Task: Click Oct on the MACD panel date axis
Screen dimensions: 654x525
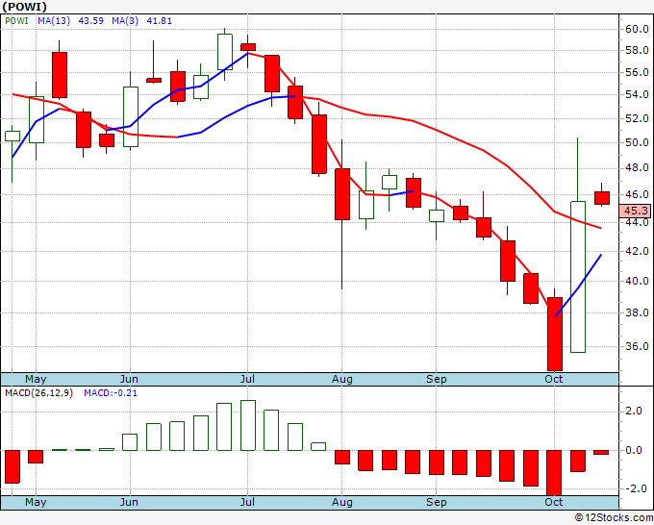Action: click(x=554, y=502)
